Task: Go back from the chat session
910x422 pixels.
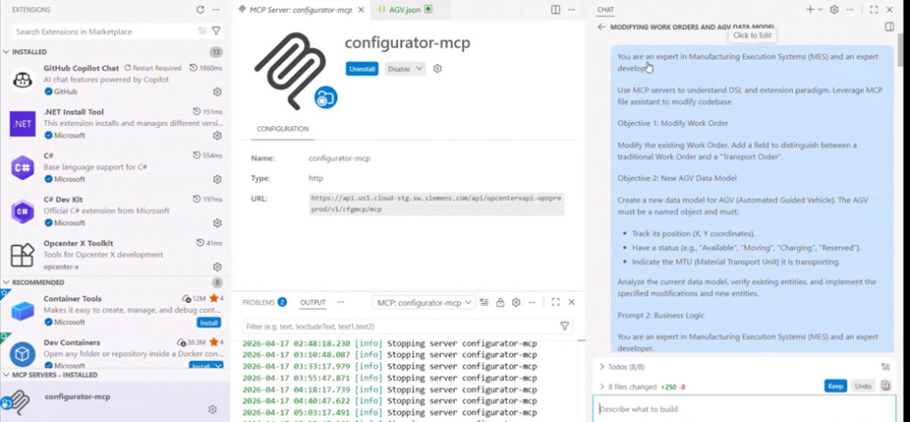Action: pos(602,27)
